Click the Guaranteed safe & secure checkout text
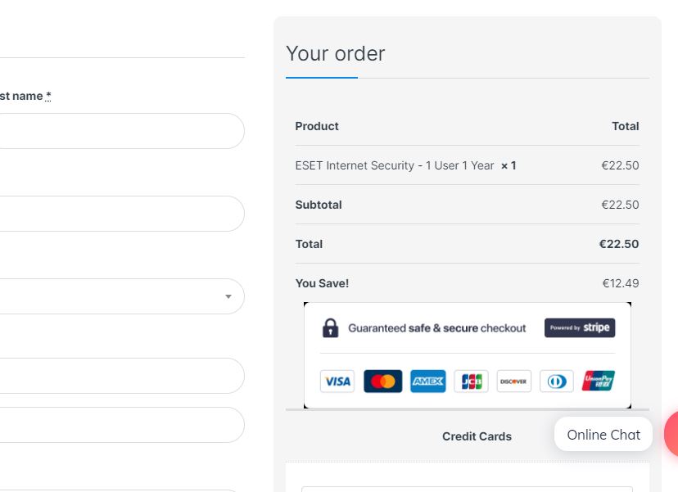Screen dimensions: 678x492 (x=437, y=328)
